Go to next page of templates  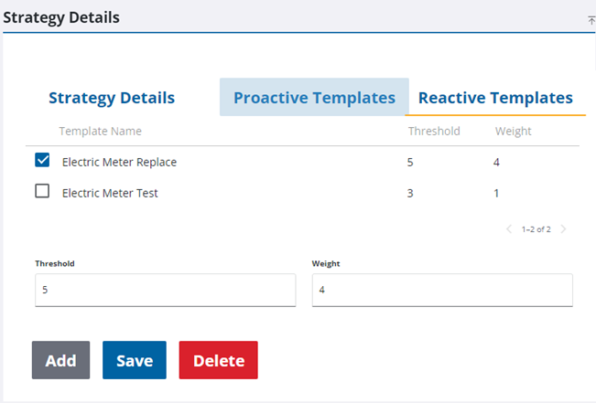tap(563, 229)
